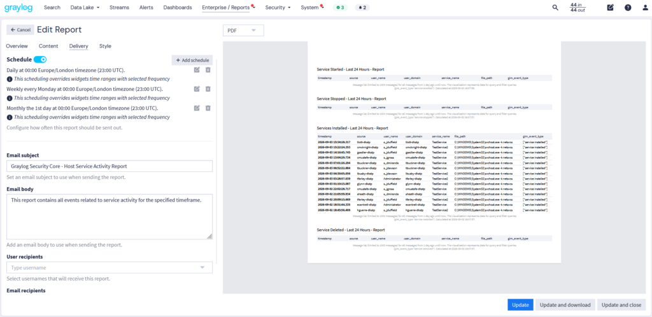Edit the Monthly 1st day schedule

coord(197,108)
